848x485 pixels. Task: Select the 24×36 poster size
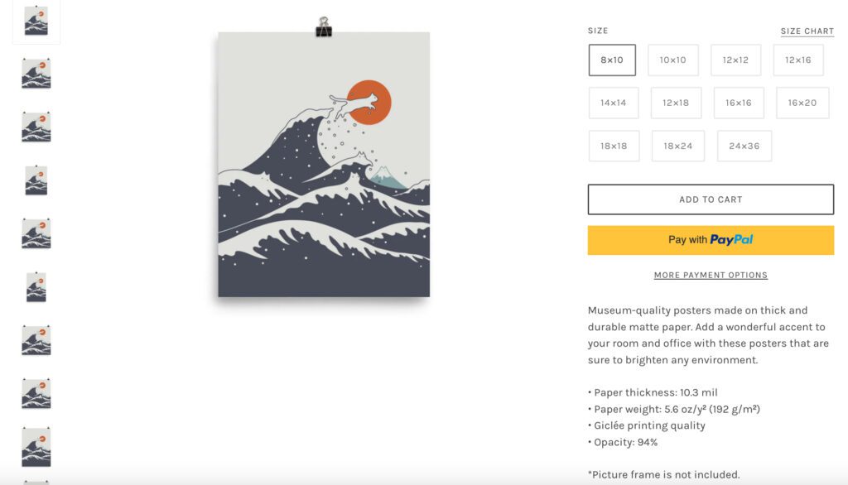[744, 146]
